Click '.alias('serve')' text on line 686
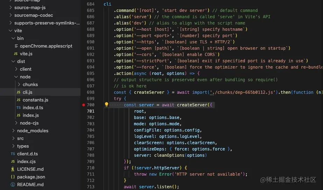Image resolution: width=323 pixels, height=190 pixels. tap(133, 17)
